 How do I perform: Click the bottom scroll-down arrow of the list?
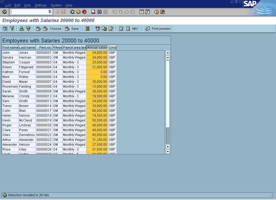168,152
